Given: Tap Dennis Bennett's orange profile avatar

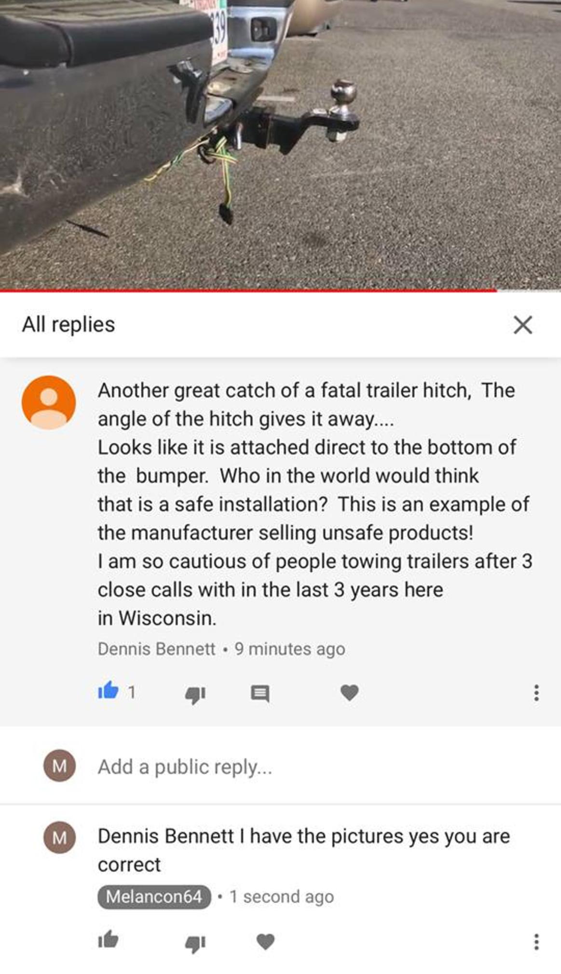Looking at the screenshot, I should coord(49,403).
